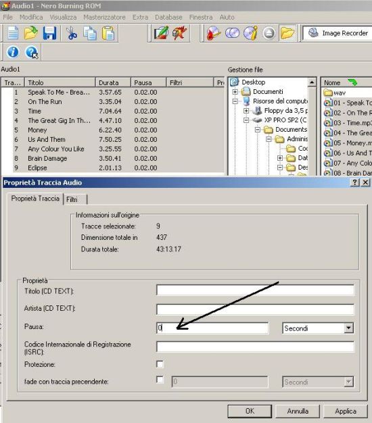Click the dialog's context help ? button

(354, 182)
